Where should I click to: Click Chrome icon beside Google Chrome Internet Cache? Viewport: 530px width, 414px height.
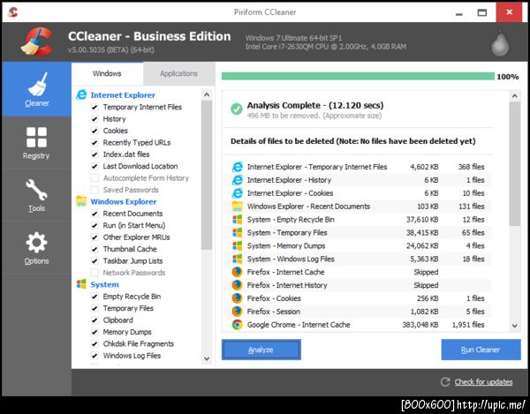coord(237,325)
